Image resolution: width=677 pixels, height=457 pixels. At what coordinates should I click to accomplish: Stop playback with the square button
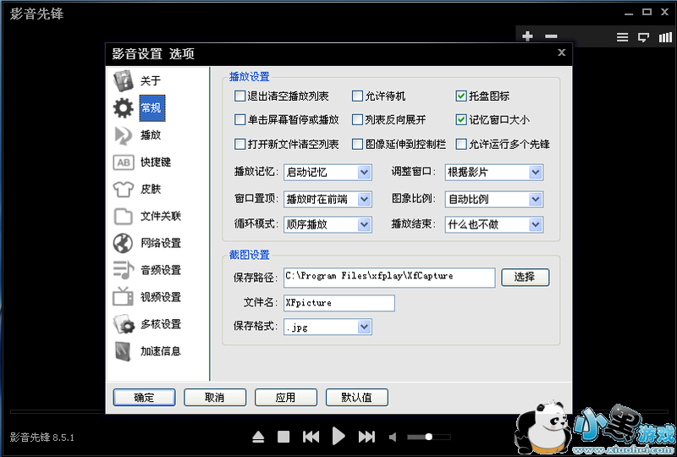click(283, 438)
